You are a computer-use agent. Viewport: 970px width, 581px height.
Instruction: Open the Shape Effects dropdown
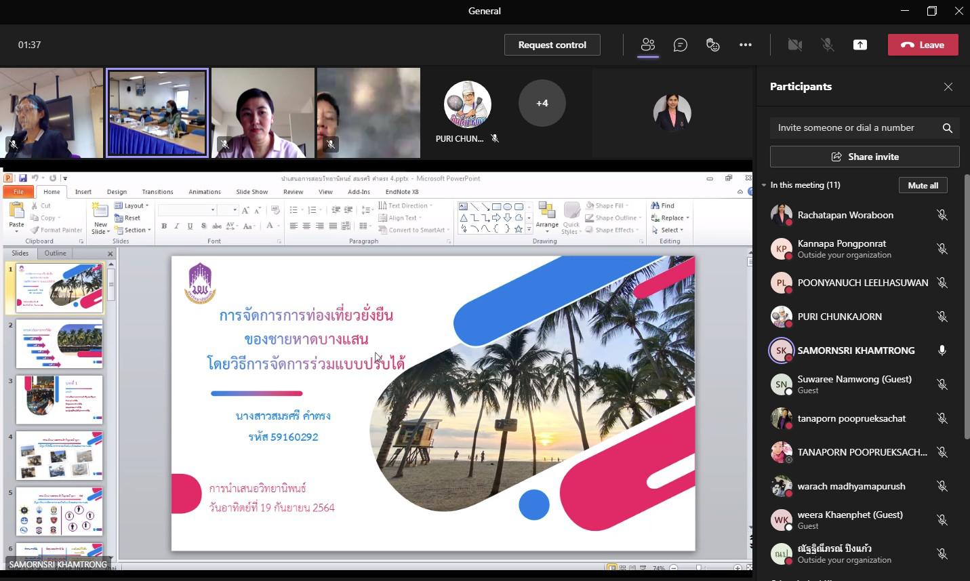613,230
